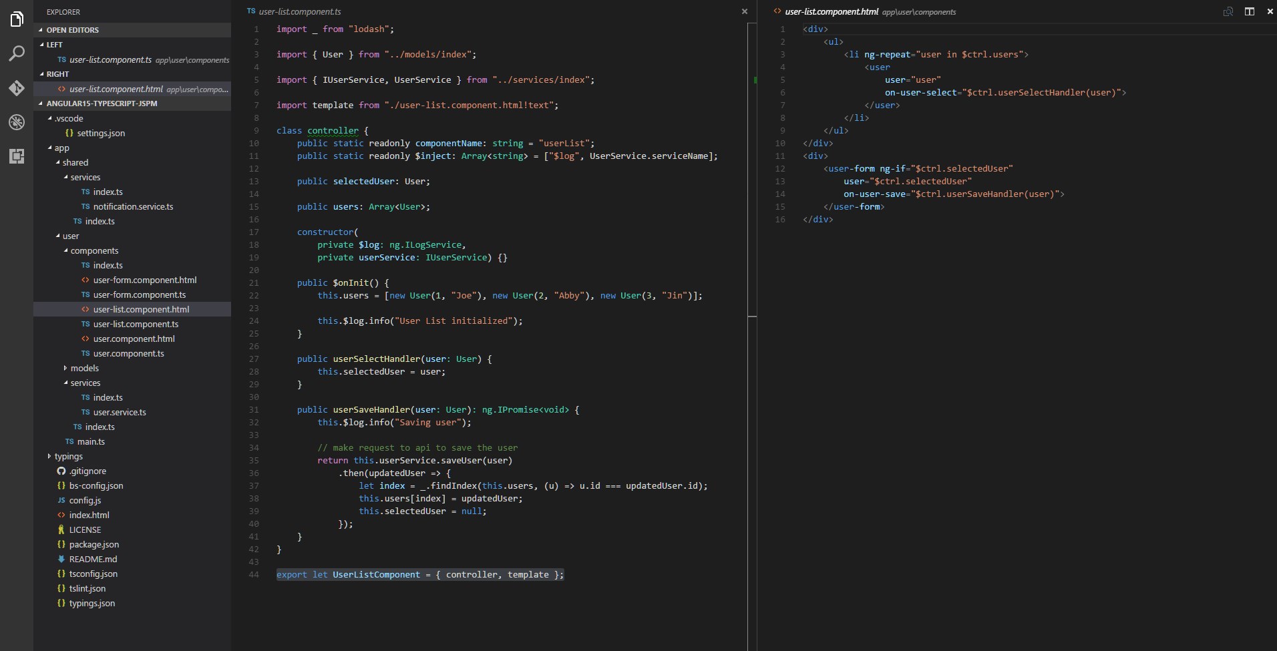
Task: Collapse the user folder
Action: [57, 236]
